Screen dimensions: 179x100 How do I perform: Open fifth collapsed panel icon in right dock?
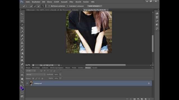click(x=157, y=29)
